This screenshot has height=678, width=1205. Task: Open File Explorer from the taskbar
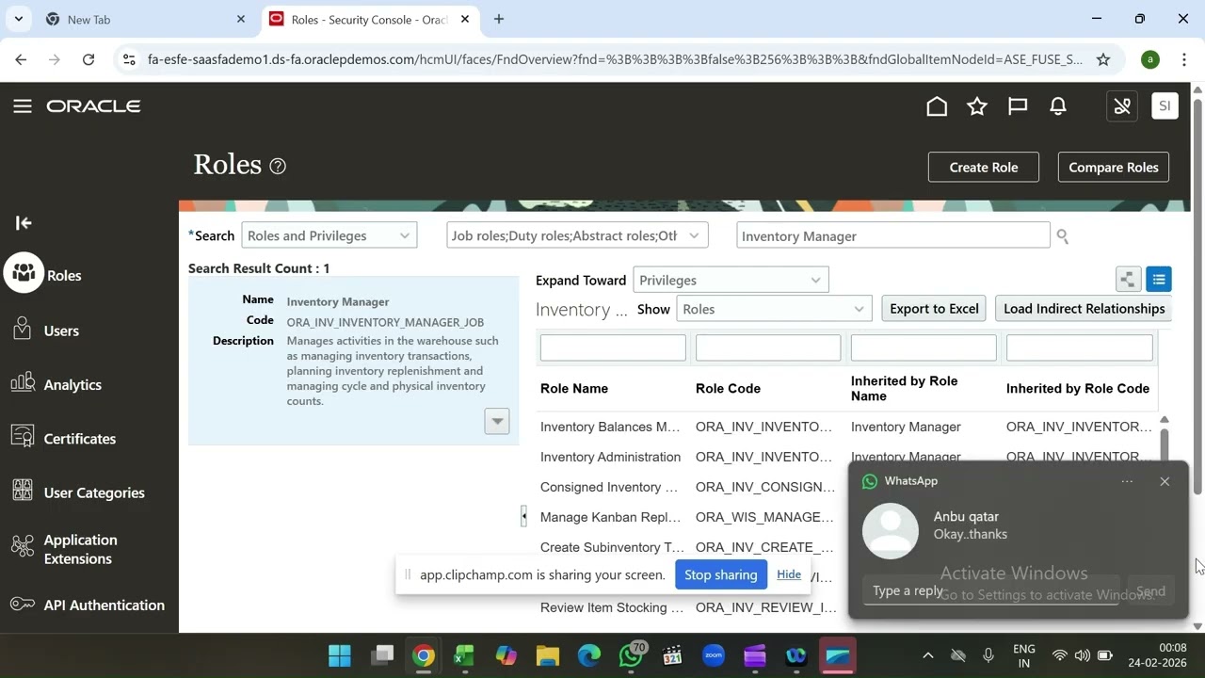[548, 655]
